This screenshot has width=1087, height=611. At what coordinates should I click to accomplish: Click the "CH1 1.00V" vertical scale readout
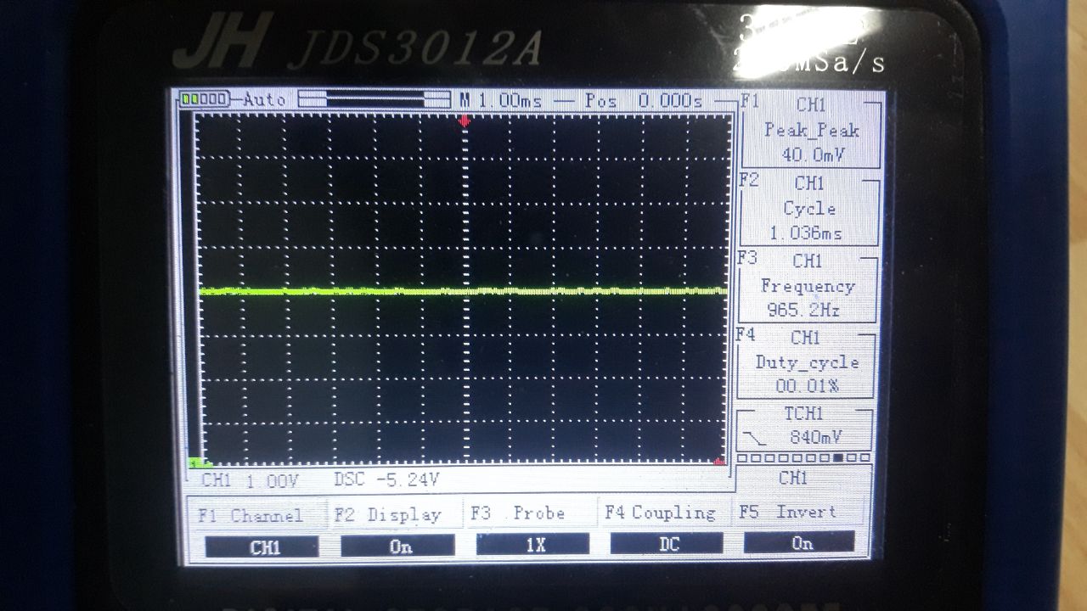251,481
